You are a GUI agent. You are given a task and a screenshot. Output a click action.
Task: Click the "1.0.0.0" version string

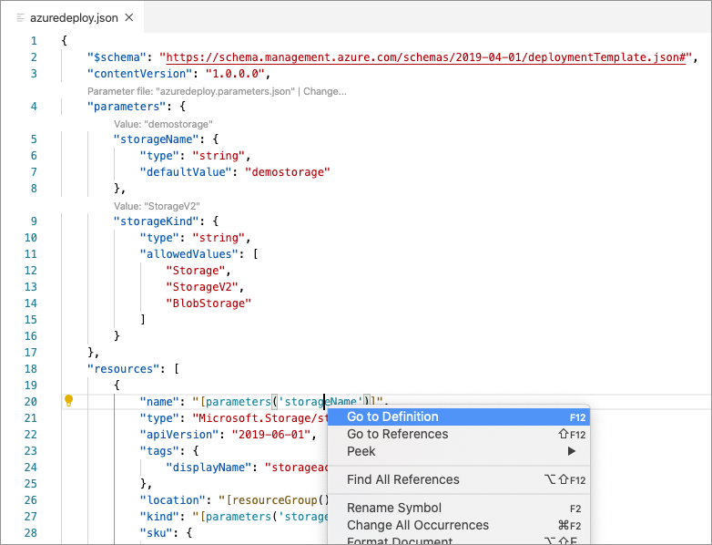[235, 74]
